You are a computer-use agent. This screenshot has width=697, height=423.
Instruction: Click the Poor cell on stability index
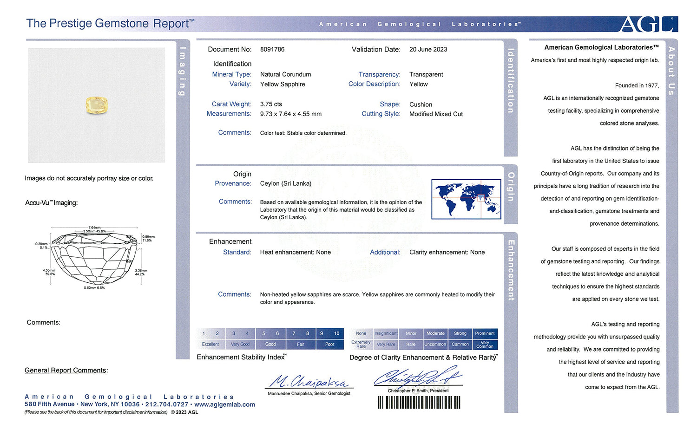pyautogui.click(x=329, y=344)
